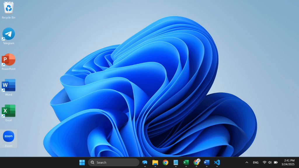Open Excel from the taskbar
The image size is (299, 168).
click(186, 162)
